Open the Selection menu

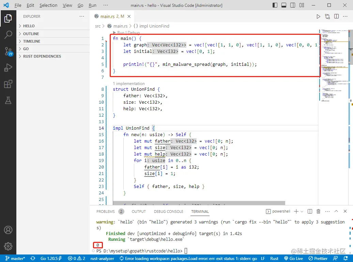tap(48, 5)
